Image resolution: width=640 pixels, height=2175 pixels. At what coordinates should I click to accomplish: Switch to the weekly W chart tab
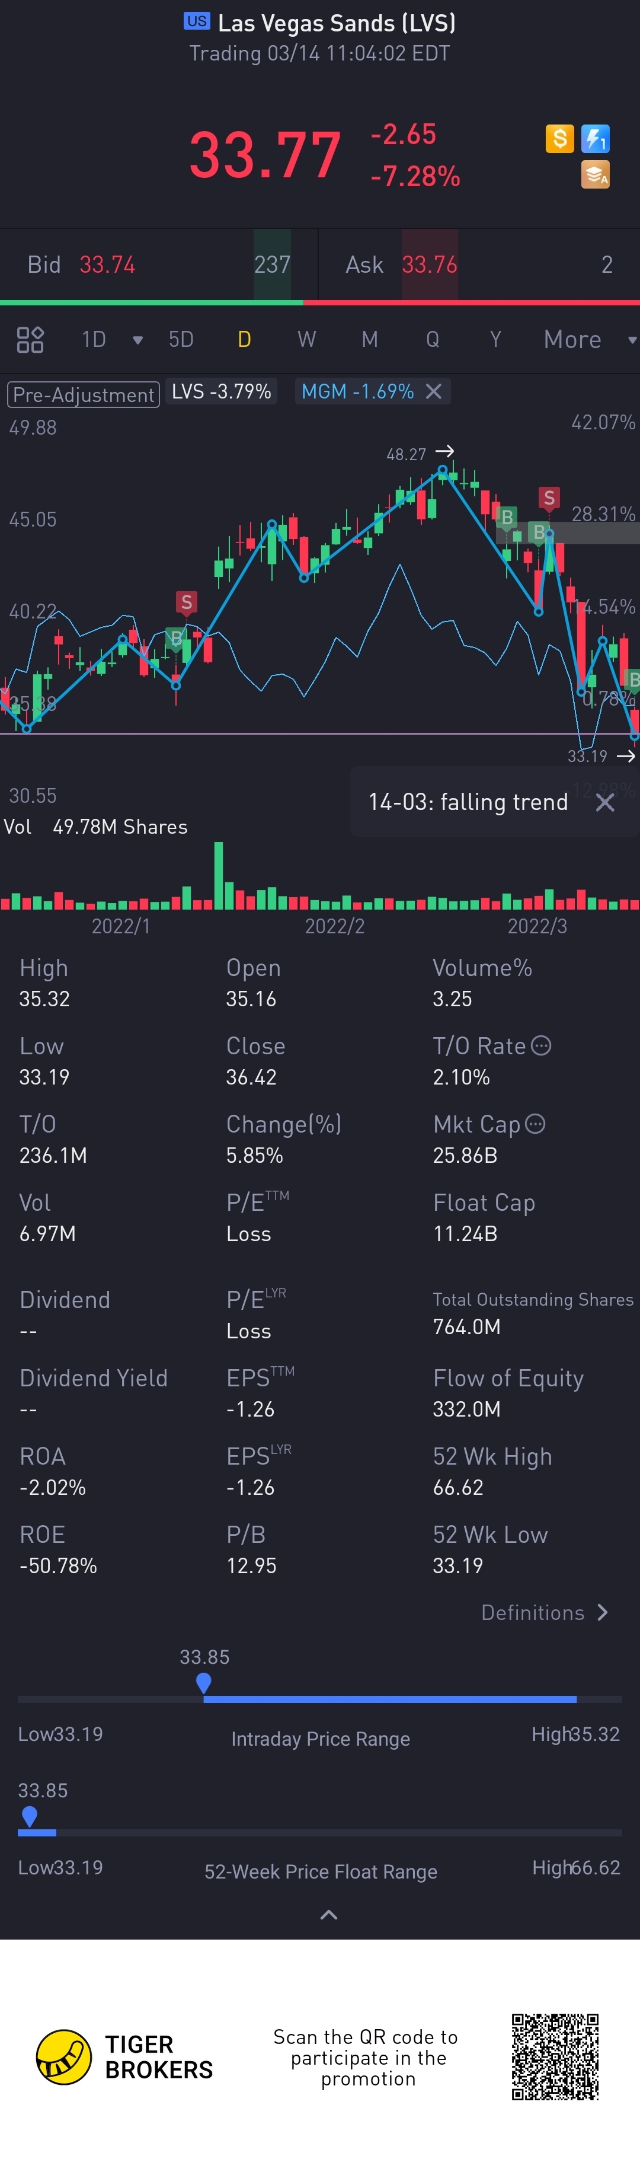[306, 339]
